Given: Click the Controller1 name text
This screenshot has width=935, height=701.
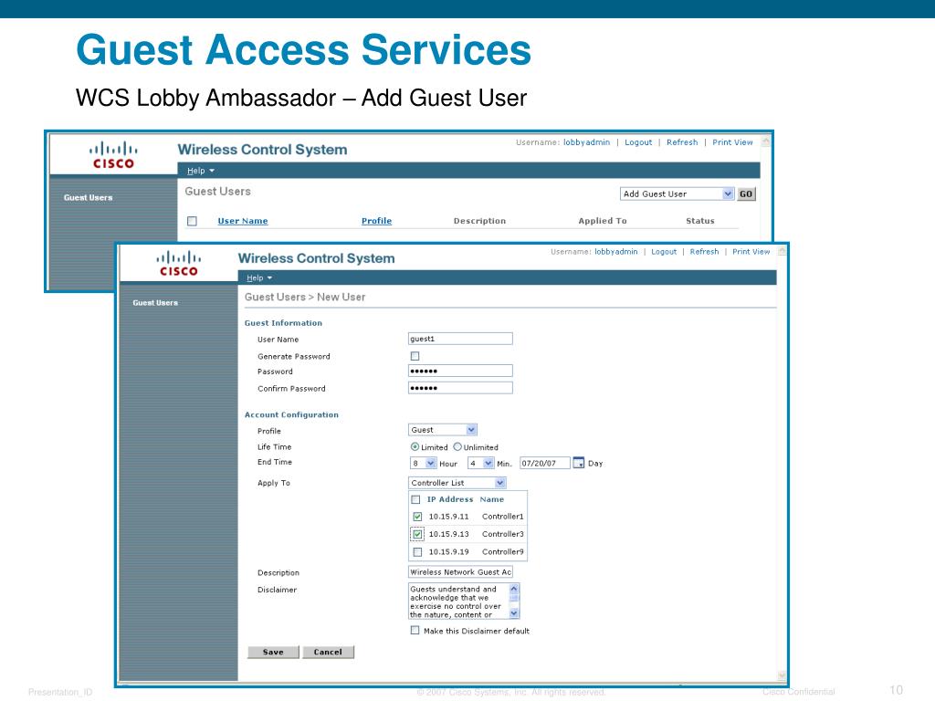Looking at the screenshot, I should (503, 517).
